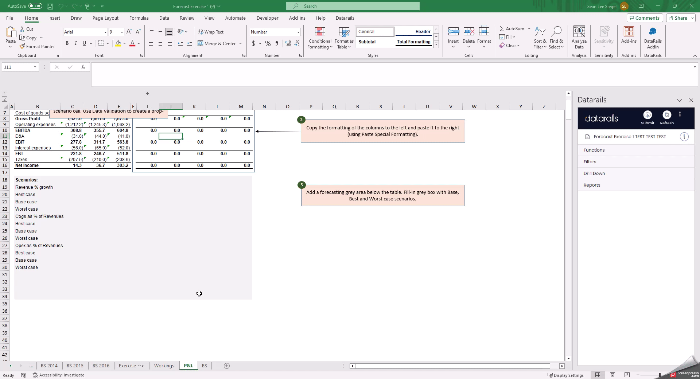Click the expand column group plus button
The width and height of the screenshot is (700, 379).
[x=147, y=94]
